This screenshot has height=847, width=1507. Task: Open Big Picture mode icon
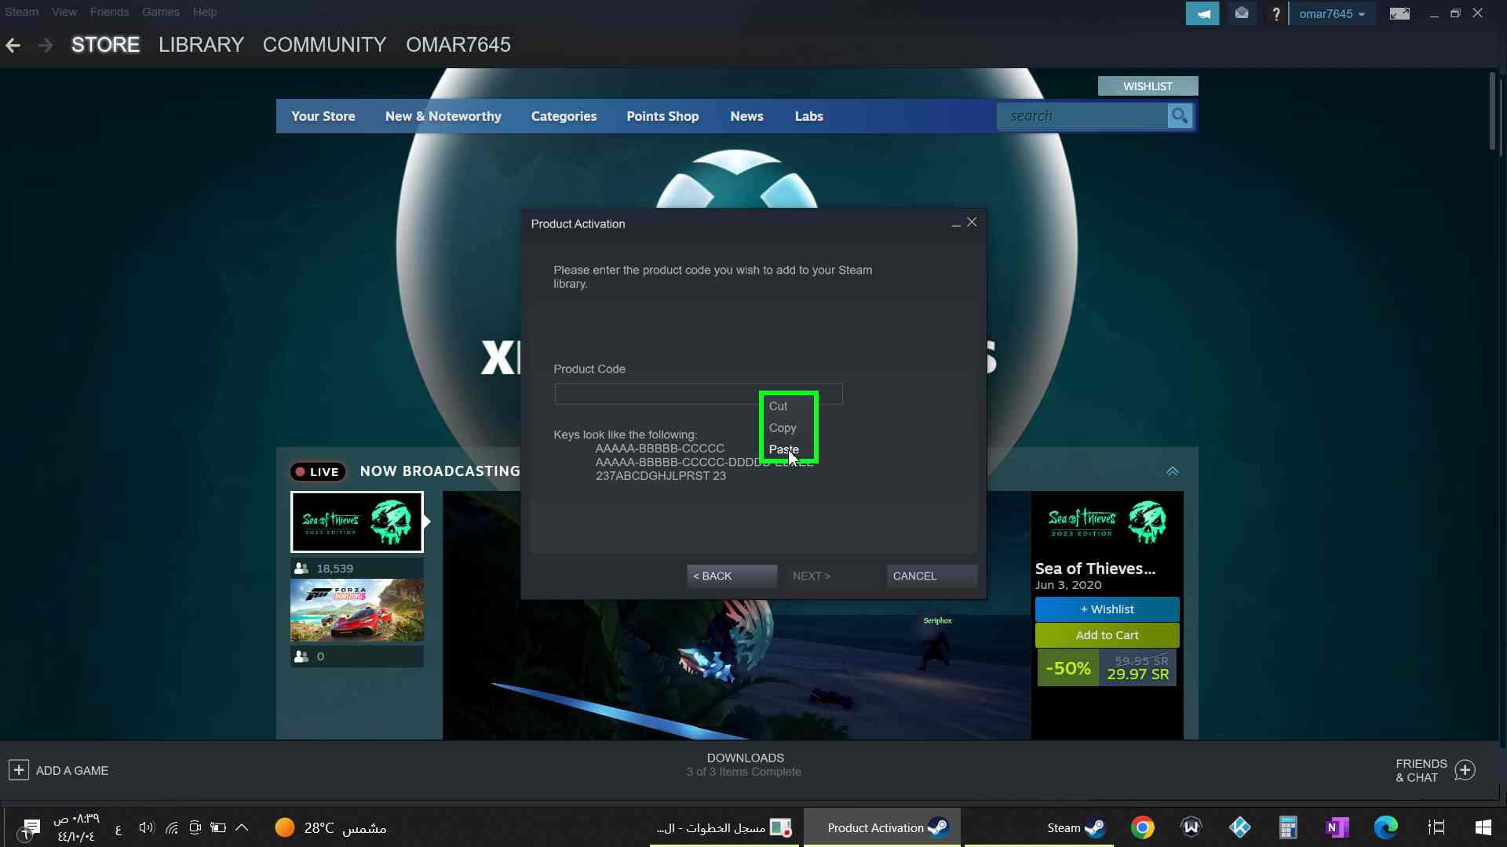(1399, 13)
